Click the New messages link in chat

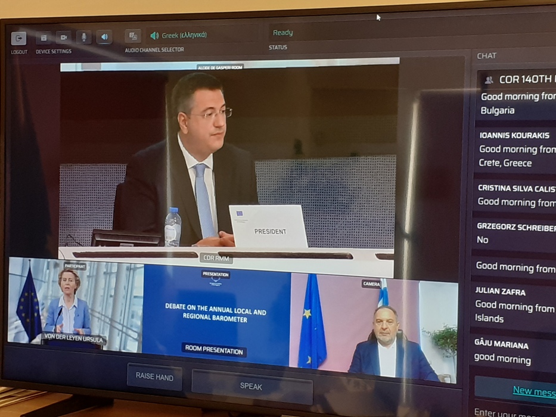click(534, 390)
